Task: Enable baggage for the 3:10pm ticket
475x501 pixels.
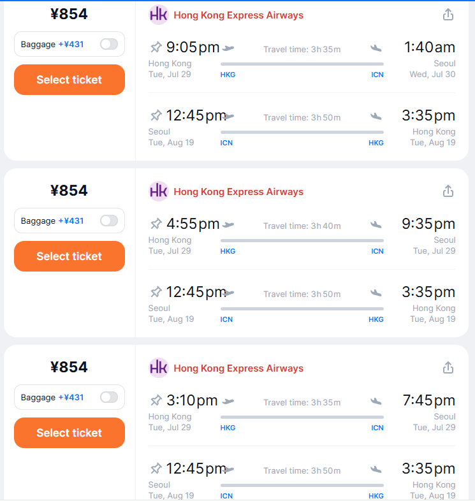Action: [x=109, y=397]
